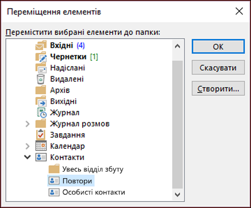Collapse the Контакти tree node
251x208 pixels.
[28, 157]
